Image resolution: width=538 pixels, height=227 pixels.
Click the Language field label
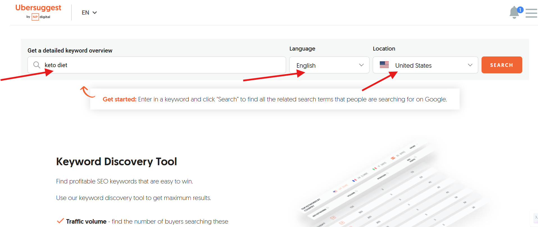(302, 49)
